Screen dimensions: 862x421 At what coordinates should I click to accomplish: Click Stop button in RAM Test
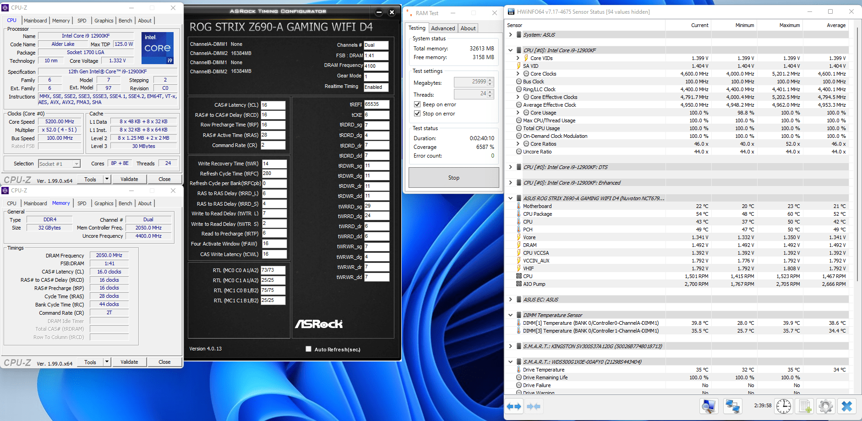point(453,178)
